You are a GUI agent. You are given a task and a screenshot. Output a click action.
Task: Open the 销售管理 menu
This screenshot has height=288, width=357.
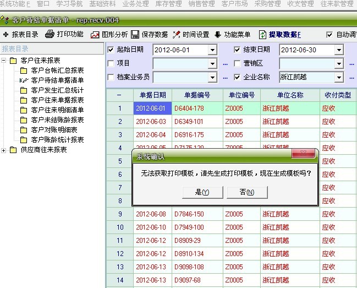(201, 4)
